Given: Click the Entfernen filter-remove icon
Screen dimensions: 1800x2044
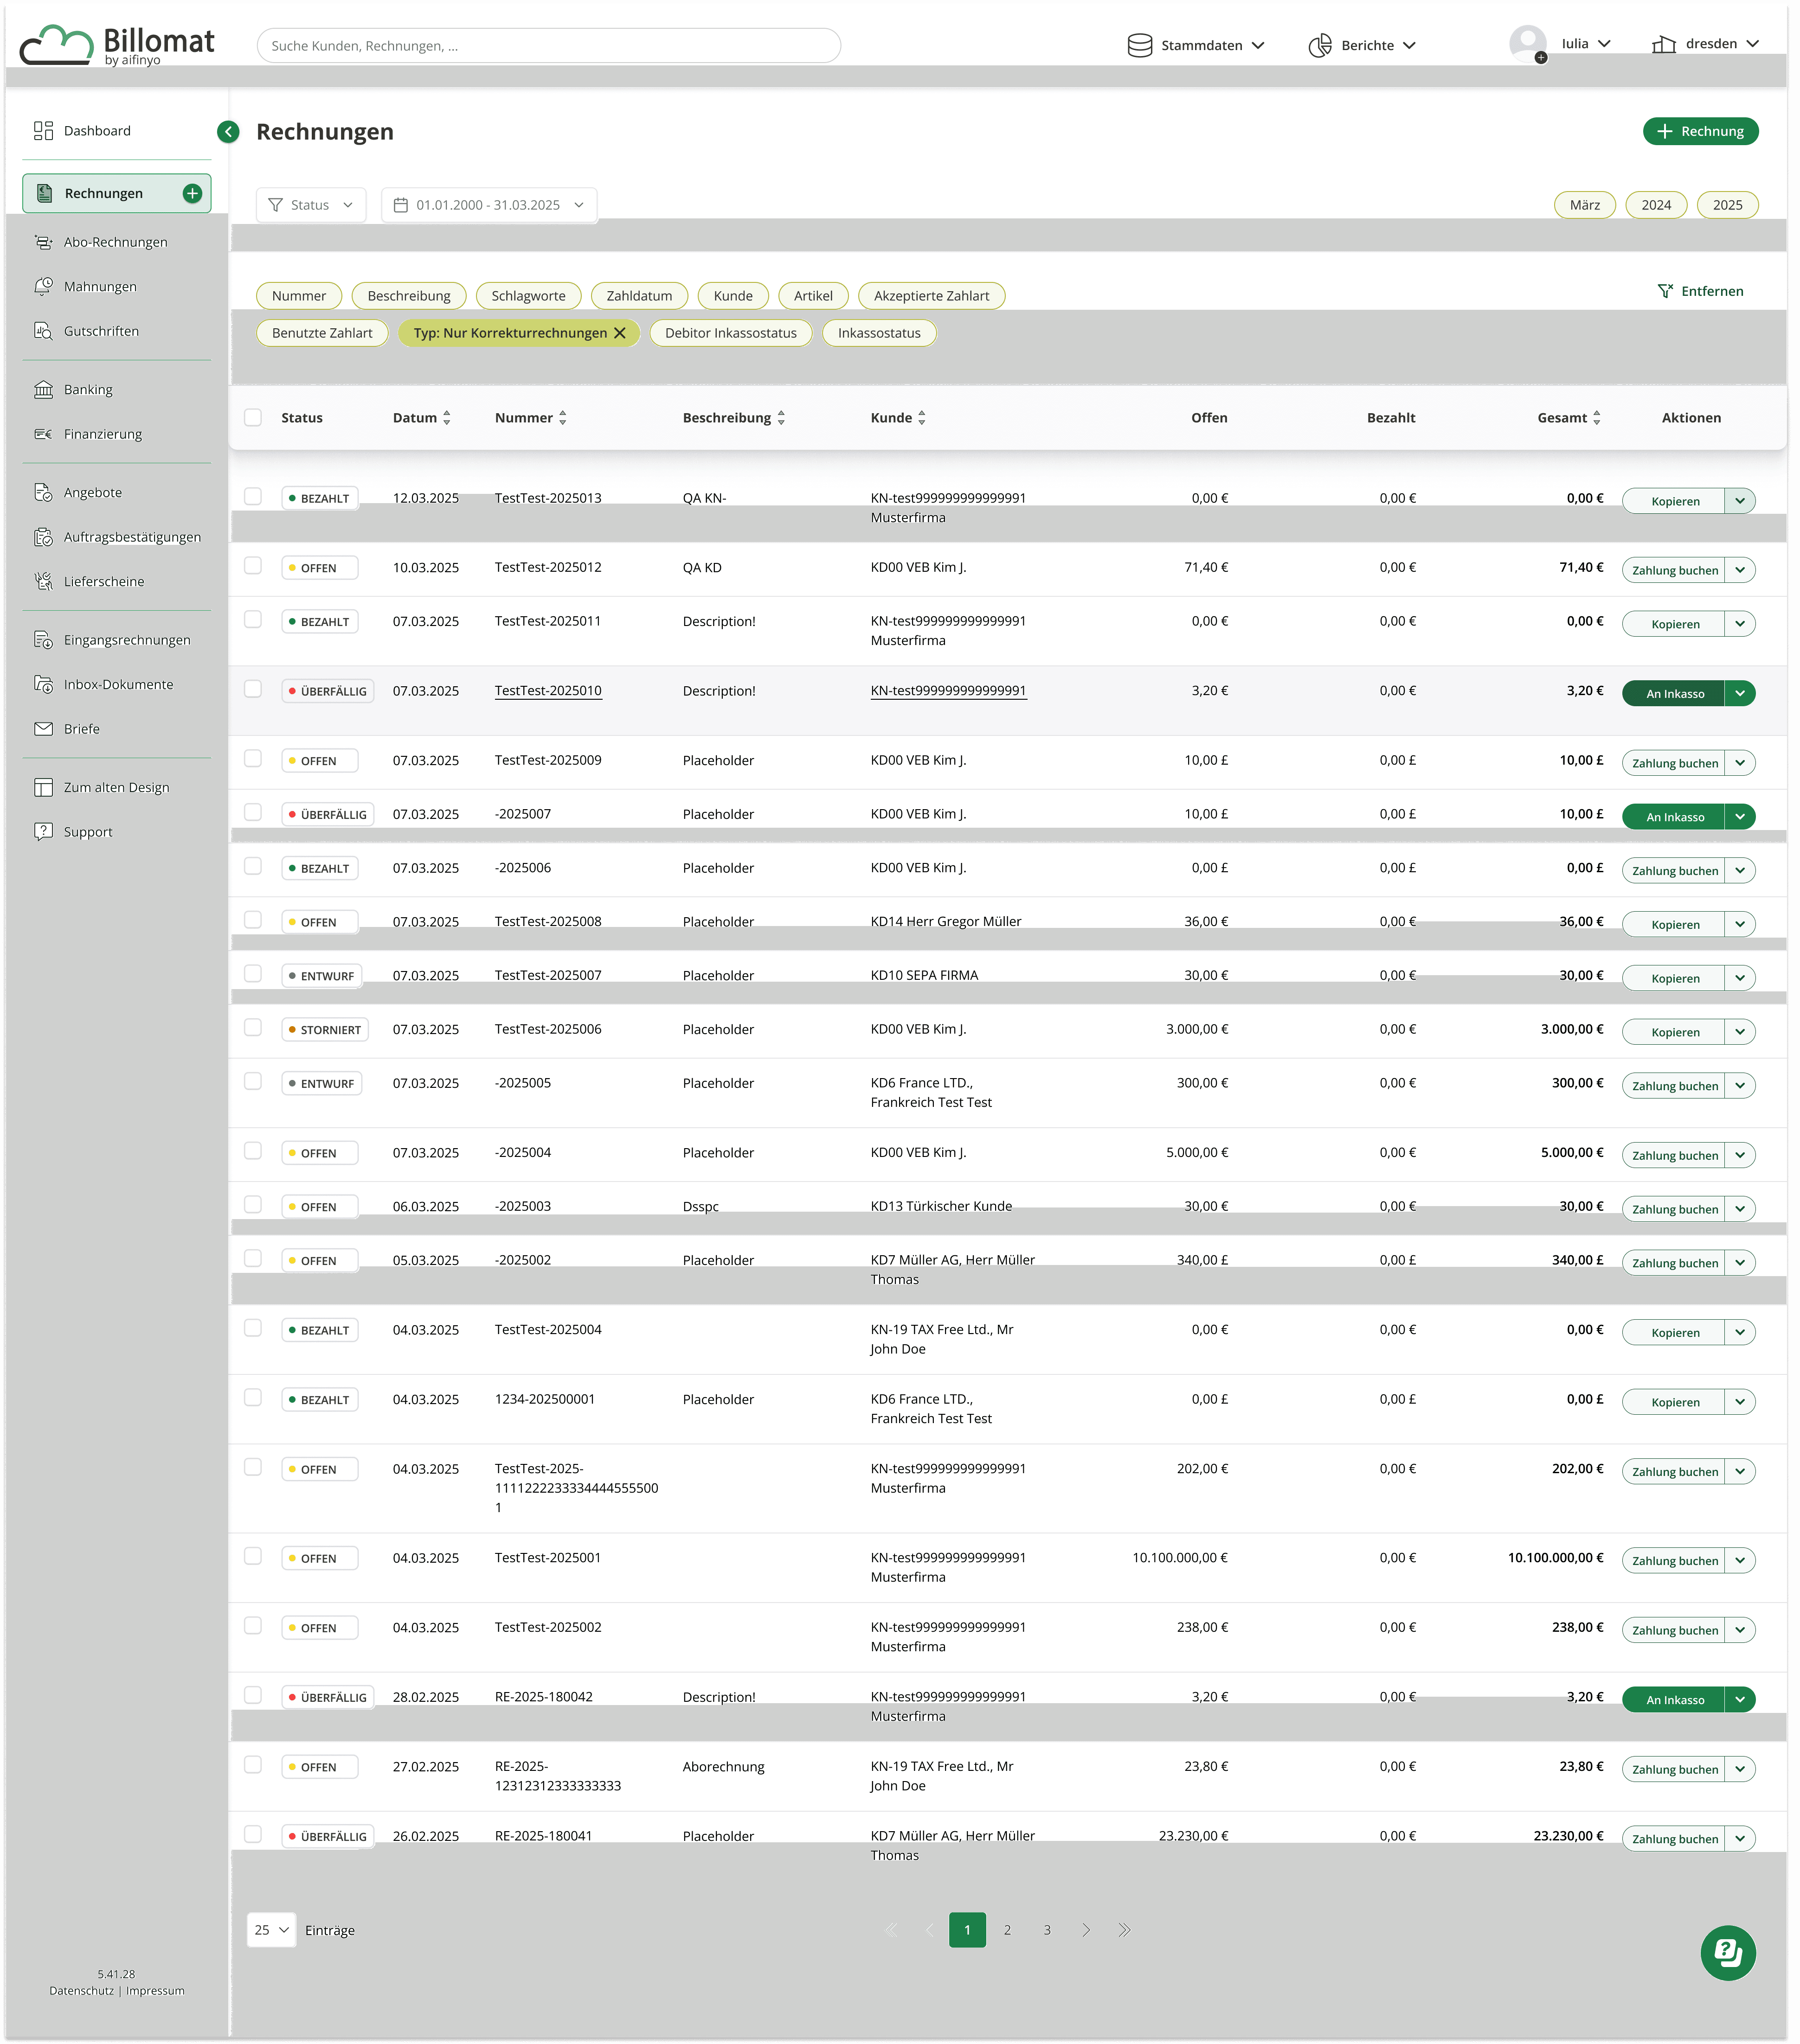Looking at the screenshot, I should [x=1665, y=291].
